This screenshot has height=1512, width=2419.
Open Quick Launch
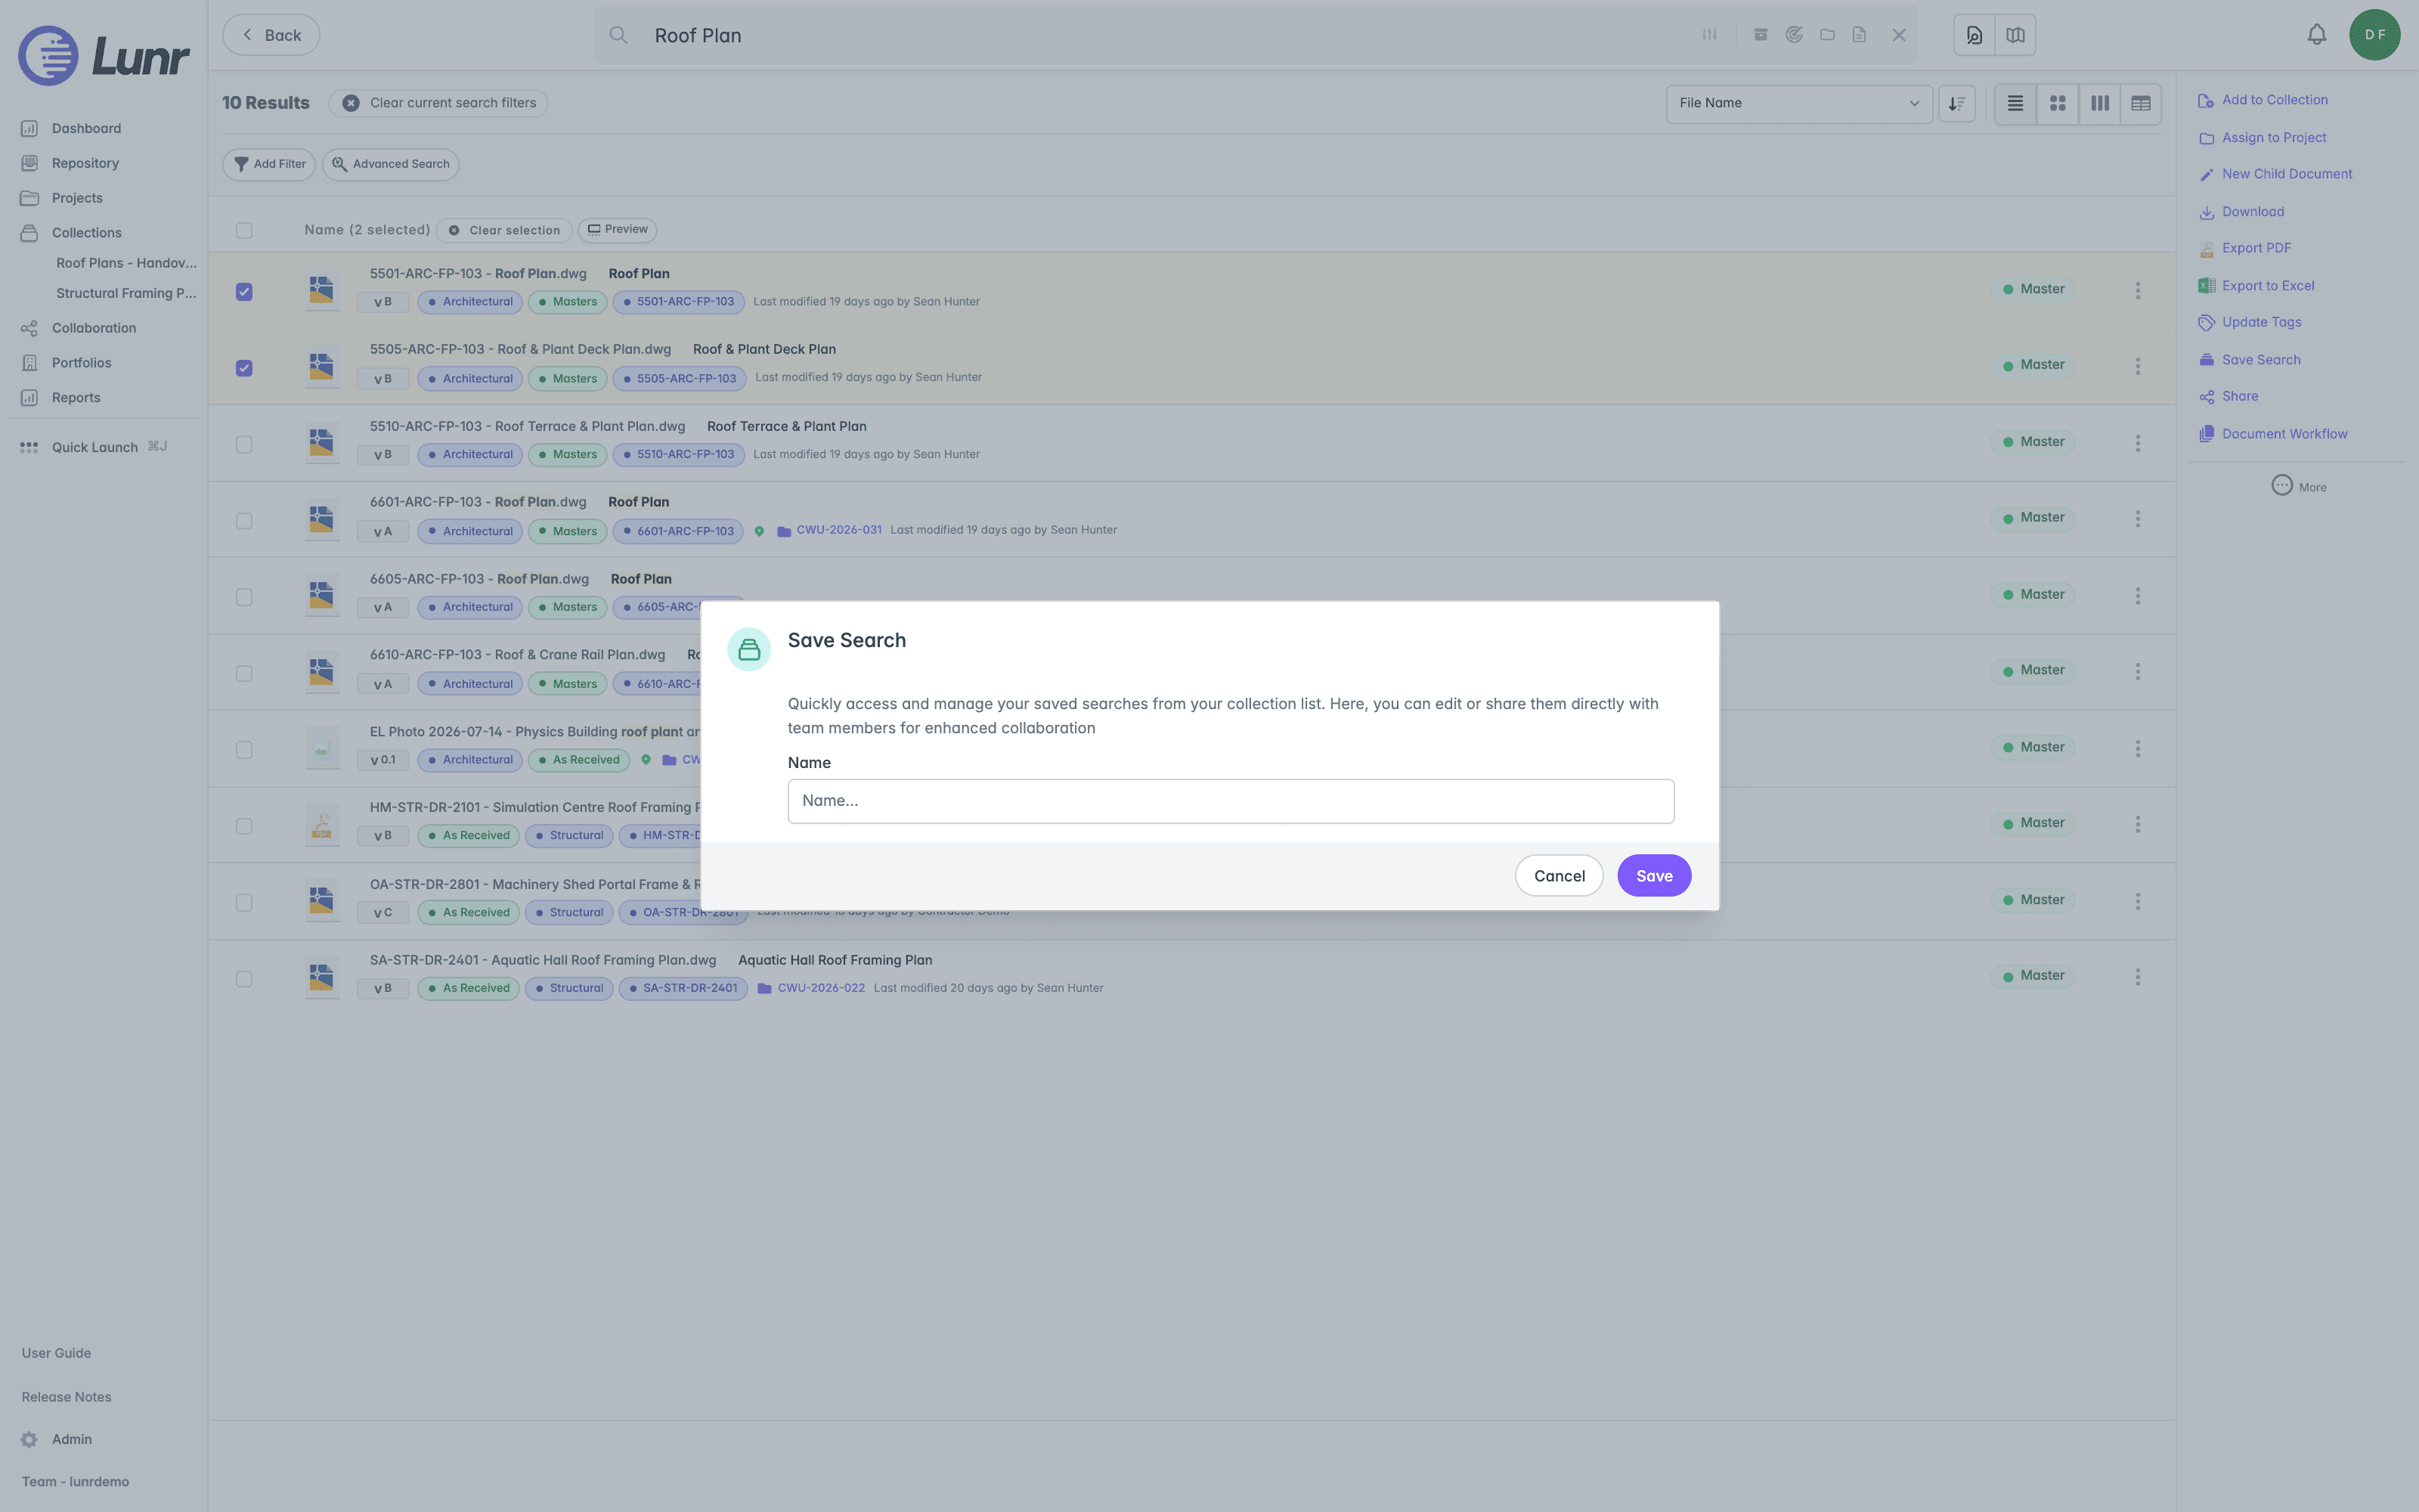94,447
